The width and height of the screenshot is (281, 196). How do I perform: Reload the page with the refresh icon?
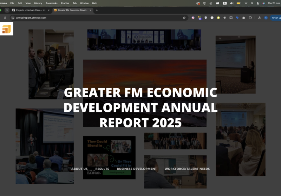(5, 17)
